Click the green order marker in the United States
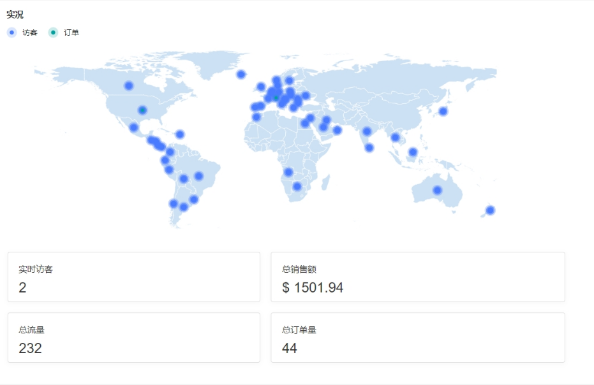594x385 pixels. point(142,110)
